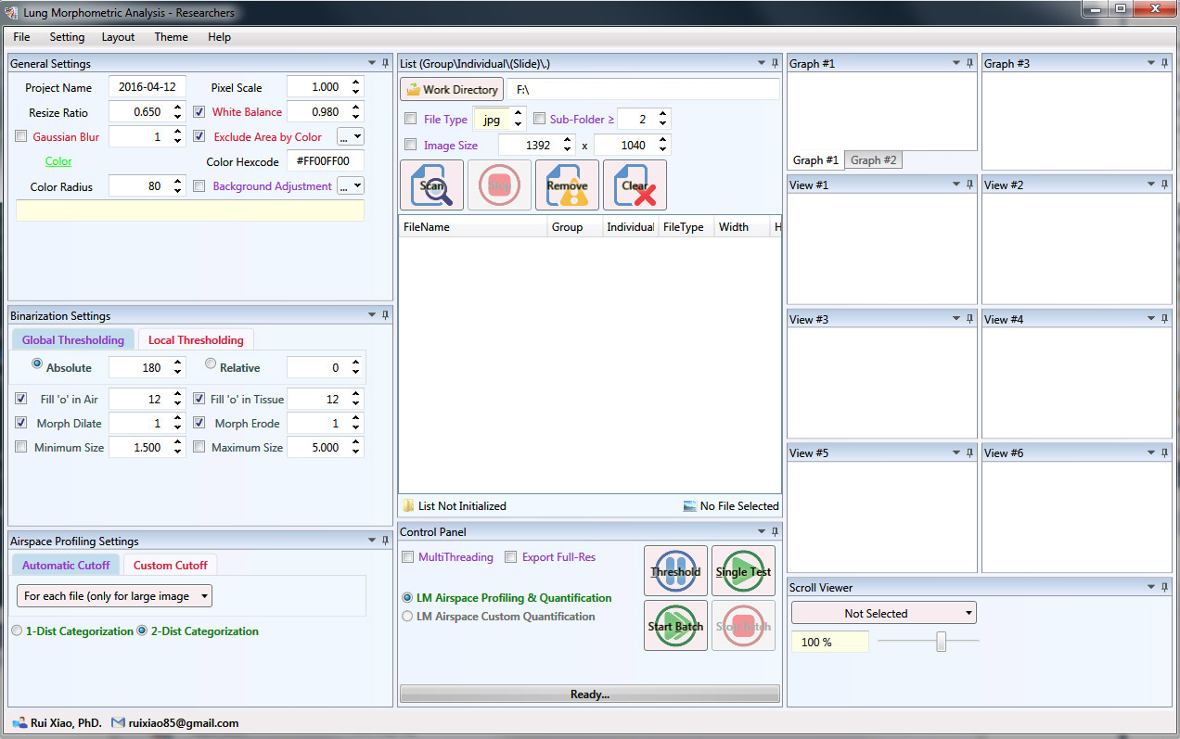Screen dimensions: 1180x739
Task: Enable the Gaussian Blur checkbox
Action: pos(21,136)
